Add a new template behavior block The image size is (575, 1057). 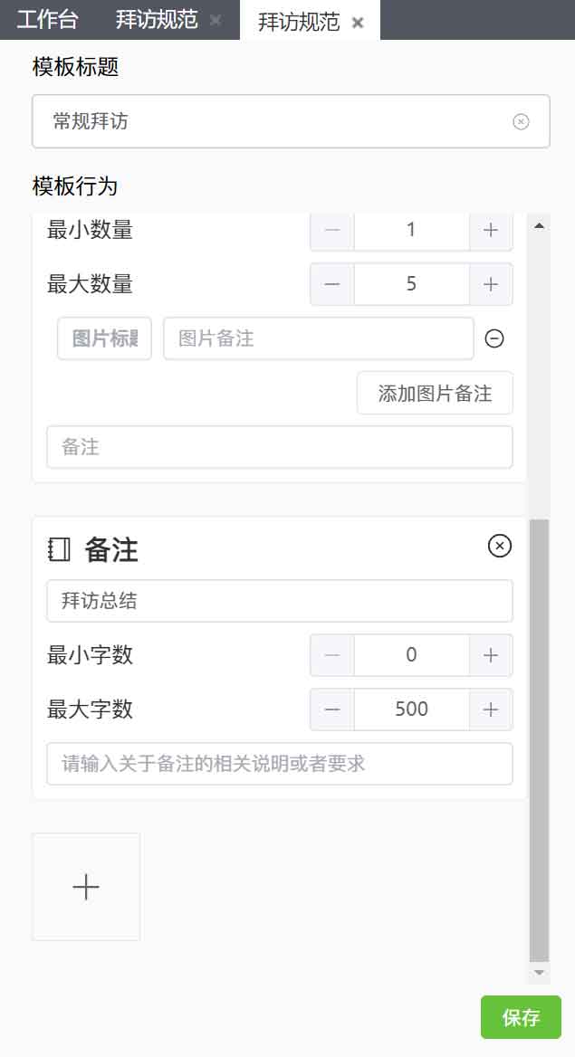86,887
